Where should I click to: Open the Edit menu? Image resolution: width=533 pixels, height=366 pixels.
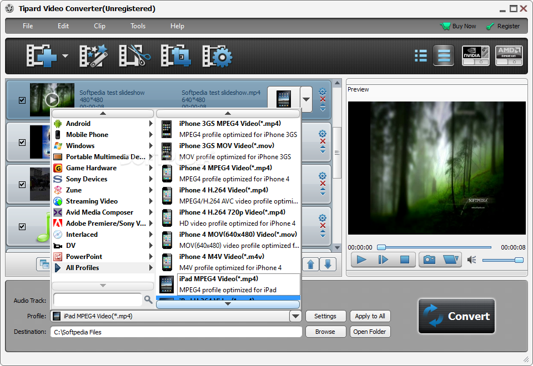(63, 26)
